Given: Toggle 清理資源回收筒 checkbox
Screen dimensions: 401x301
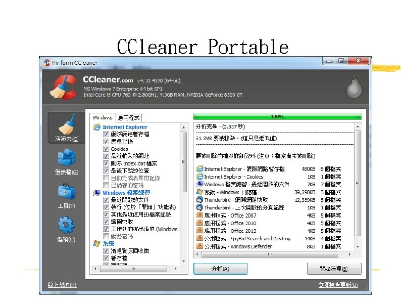Looking at the screenshot, I should point(106,251).
